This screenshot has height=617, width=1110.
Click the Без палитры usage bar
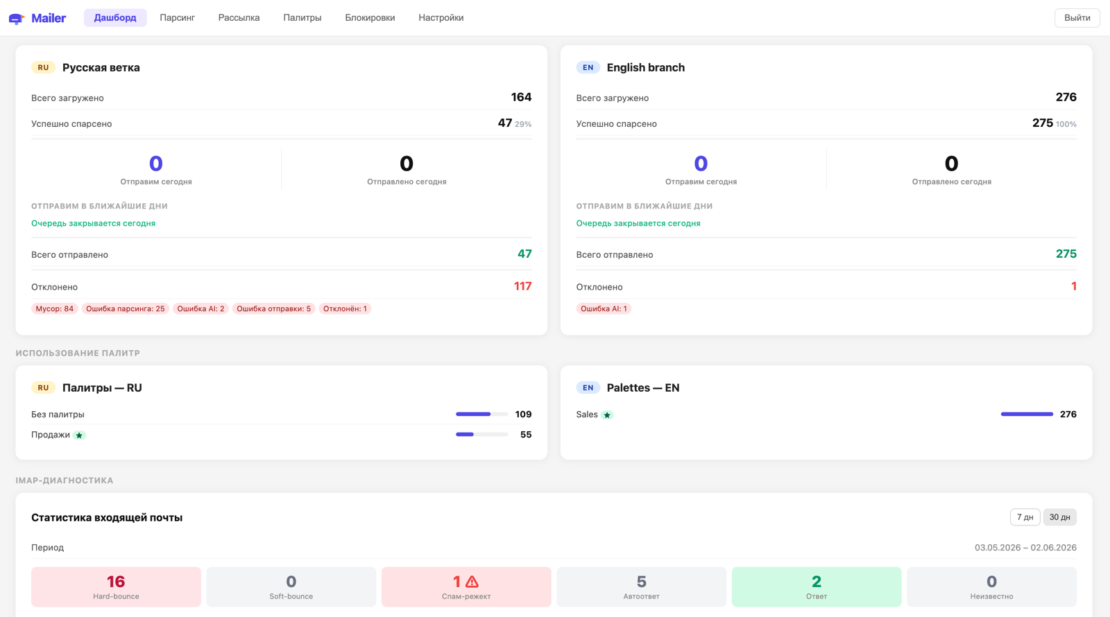(481, 415)
